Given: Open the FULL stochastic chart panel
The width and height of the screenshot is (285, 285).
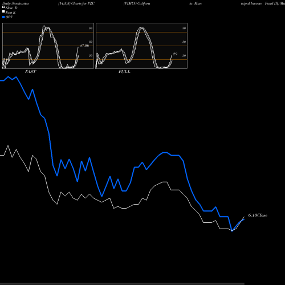Looking at the screenshot, I should click(x=141, y=46).
